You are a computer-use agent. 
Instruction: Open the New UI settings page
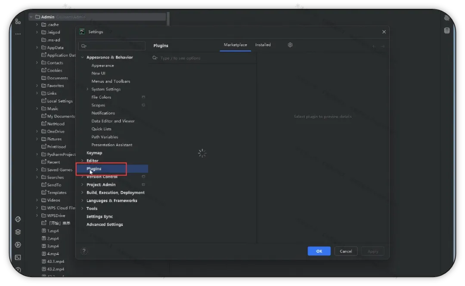[99, 73]
